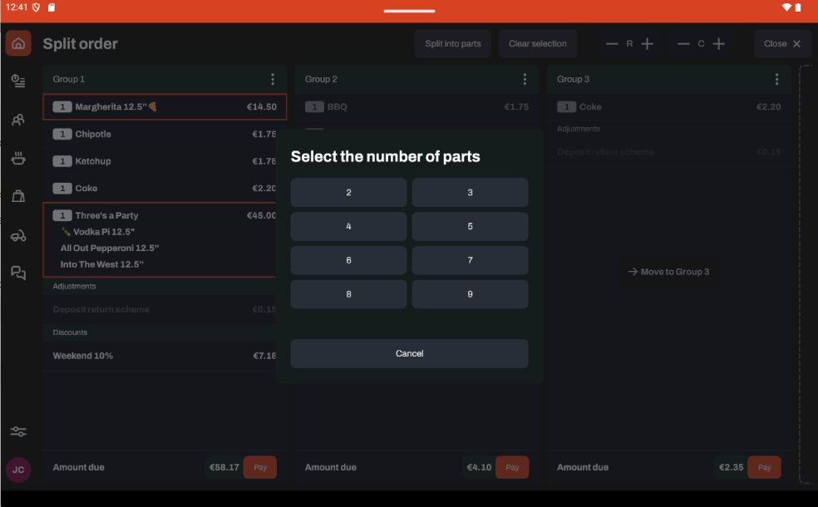
Task: Click the Home icon in sidebar
Action: (18, 43)
